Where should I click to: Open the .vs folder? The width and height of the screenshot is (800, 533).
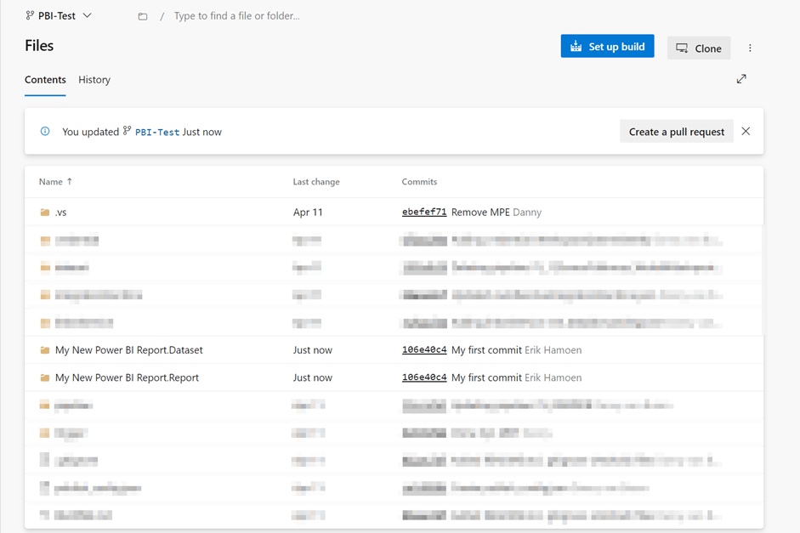(x=60, y=213)
